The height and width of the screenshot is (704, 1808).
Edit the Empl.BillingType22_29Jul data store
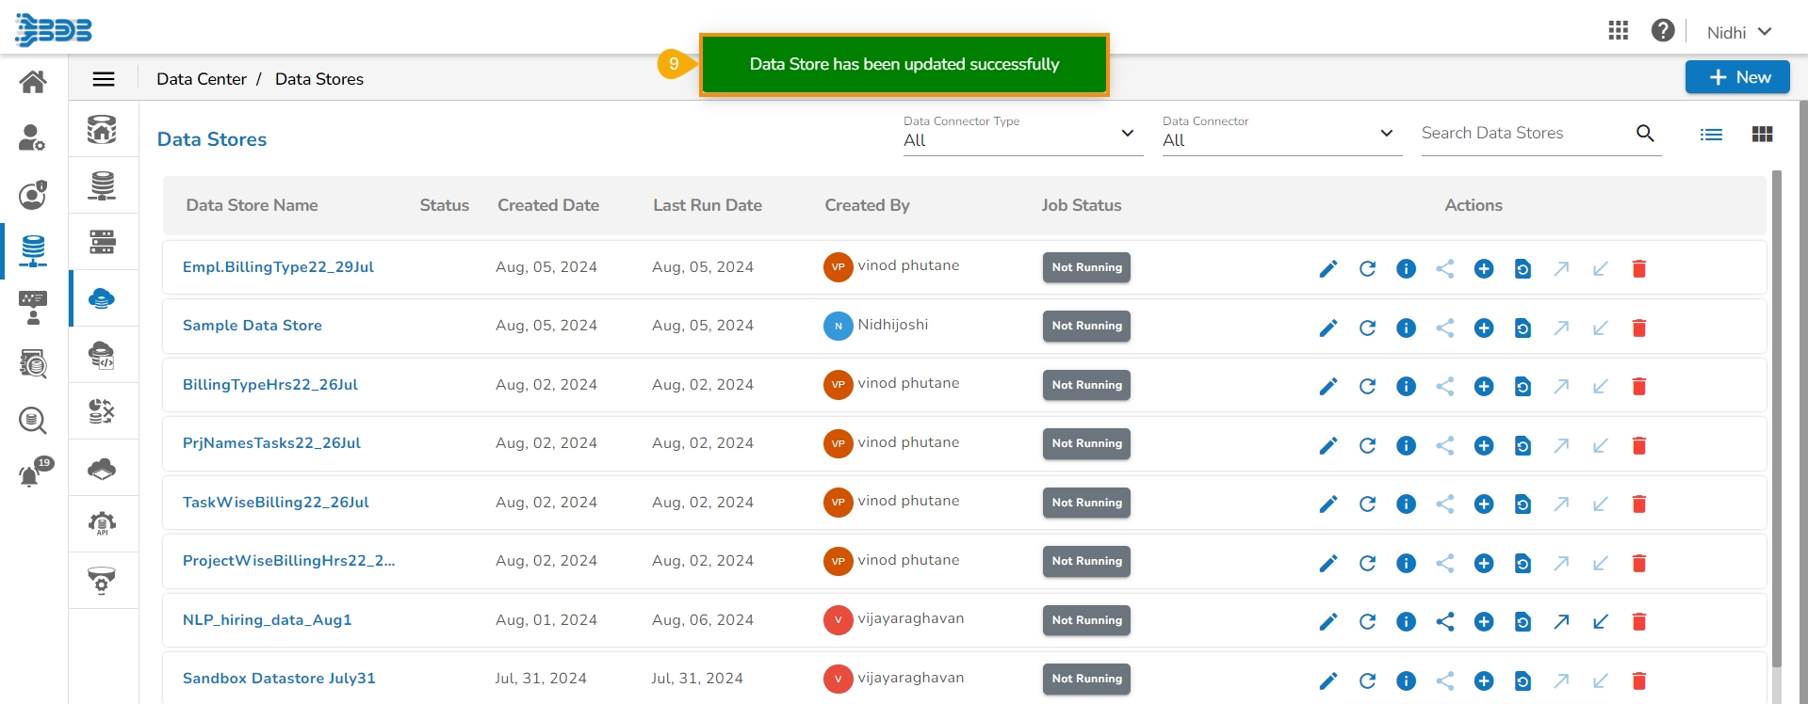1328,269
